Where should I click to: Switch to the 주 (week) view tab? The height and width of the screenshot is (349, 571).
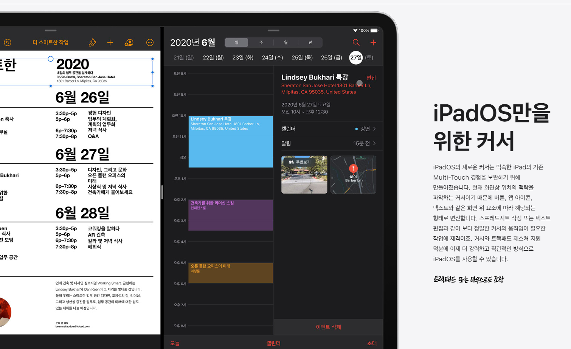(x=261, y=42)
